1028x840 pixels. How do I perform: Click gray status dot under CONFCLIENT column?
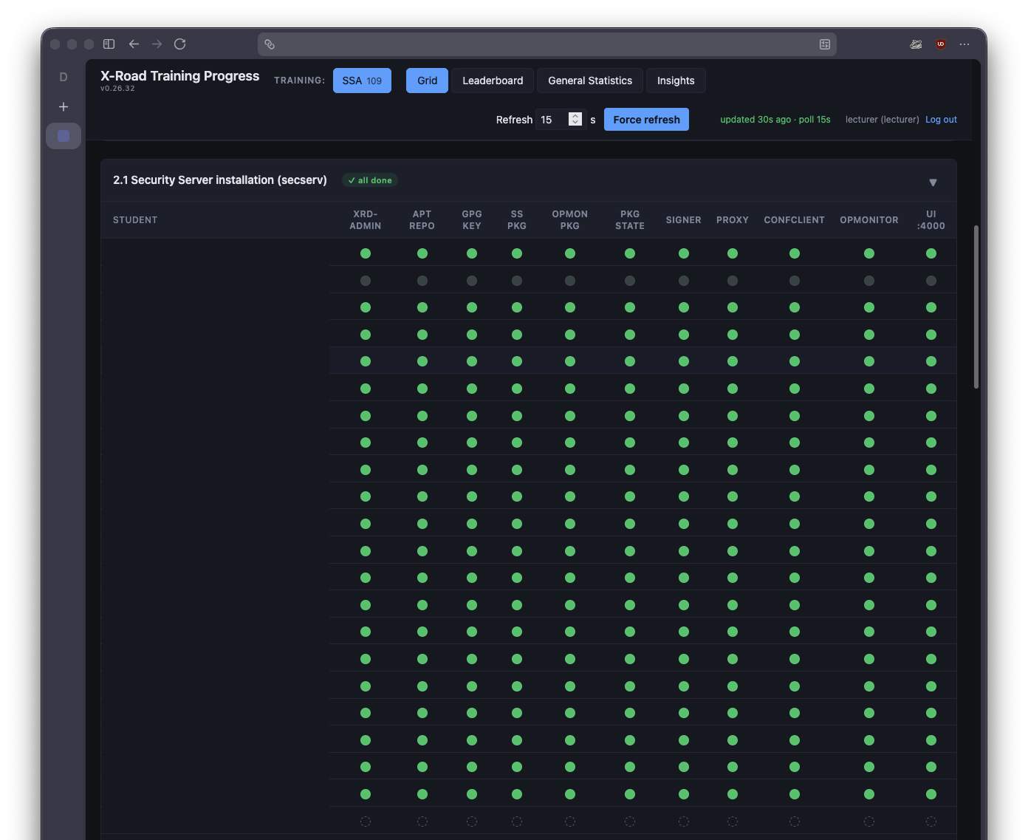click(x=795, y=281)
